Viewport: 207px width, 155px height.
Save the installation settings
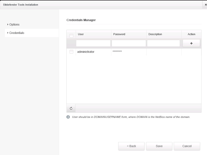pyautogui.click(x=159, y=146)
